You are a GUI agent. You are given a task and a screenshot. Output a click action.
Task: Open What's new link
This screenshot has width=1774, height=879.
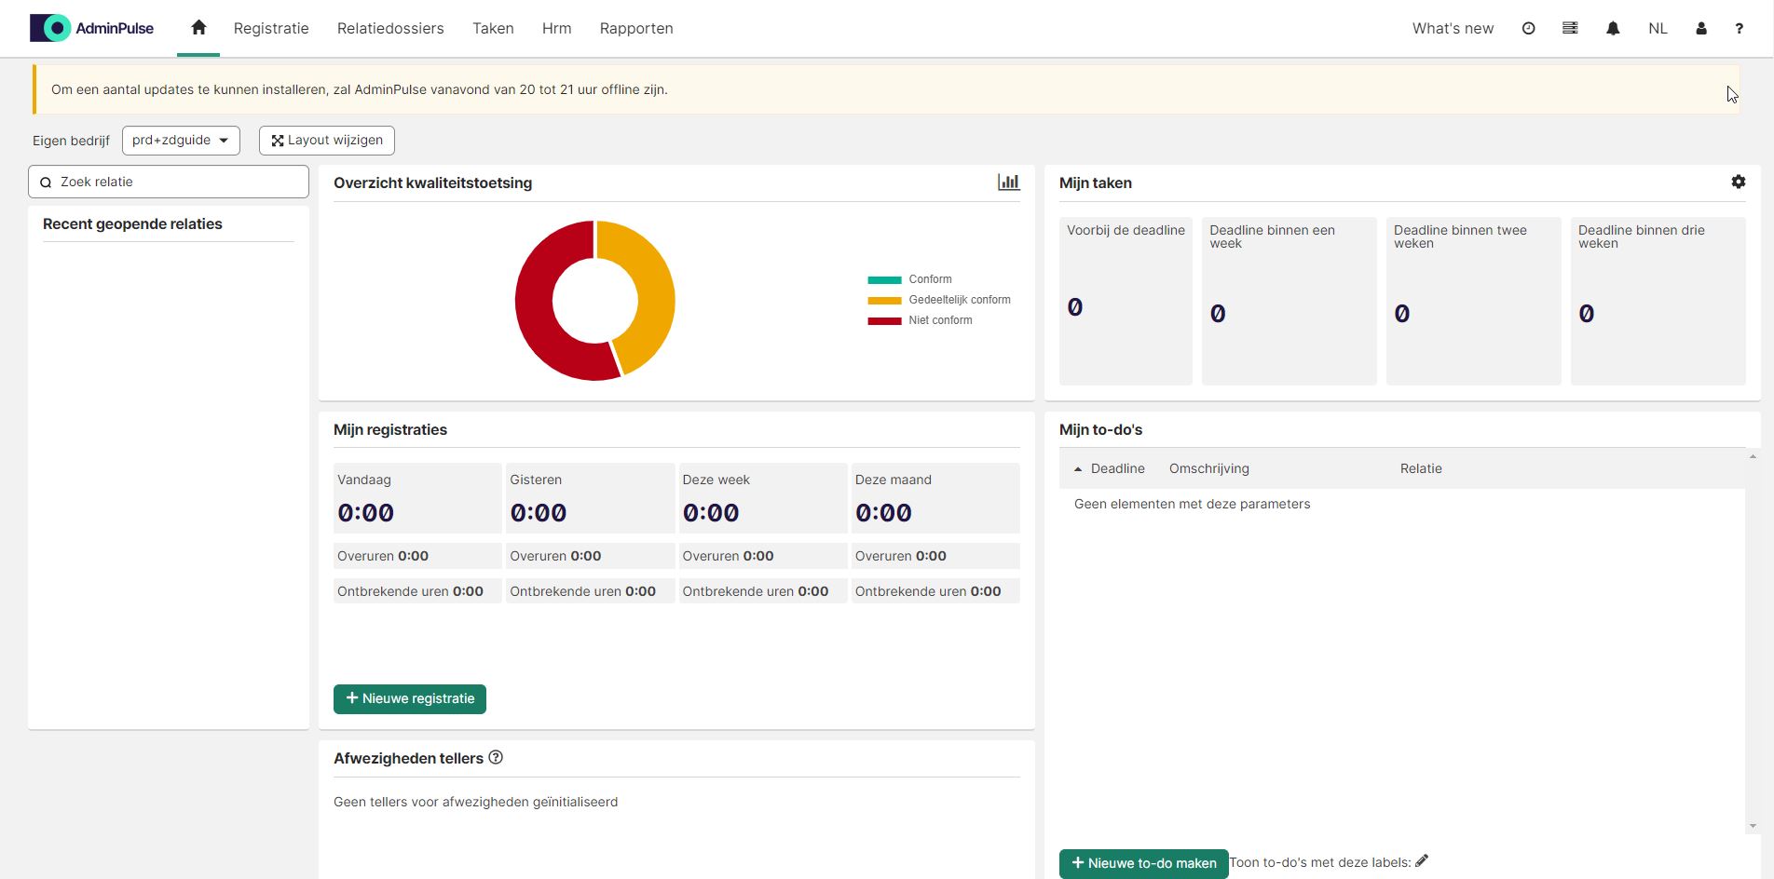[1453, 29]
